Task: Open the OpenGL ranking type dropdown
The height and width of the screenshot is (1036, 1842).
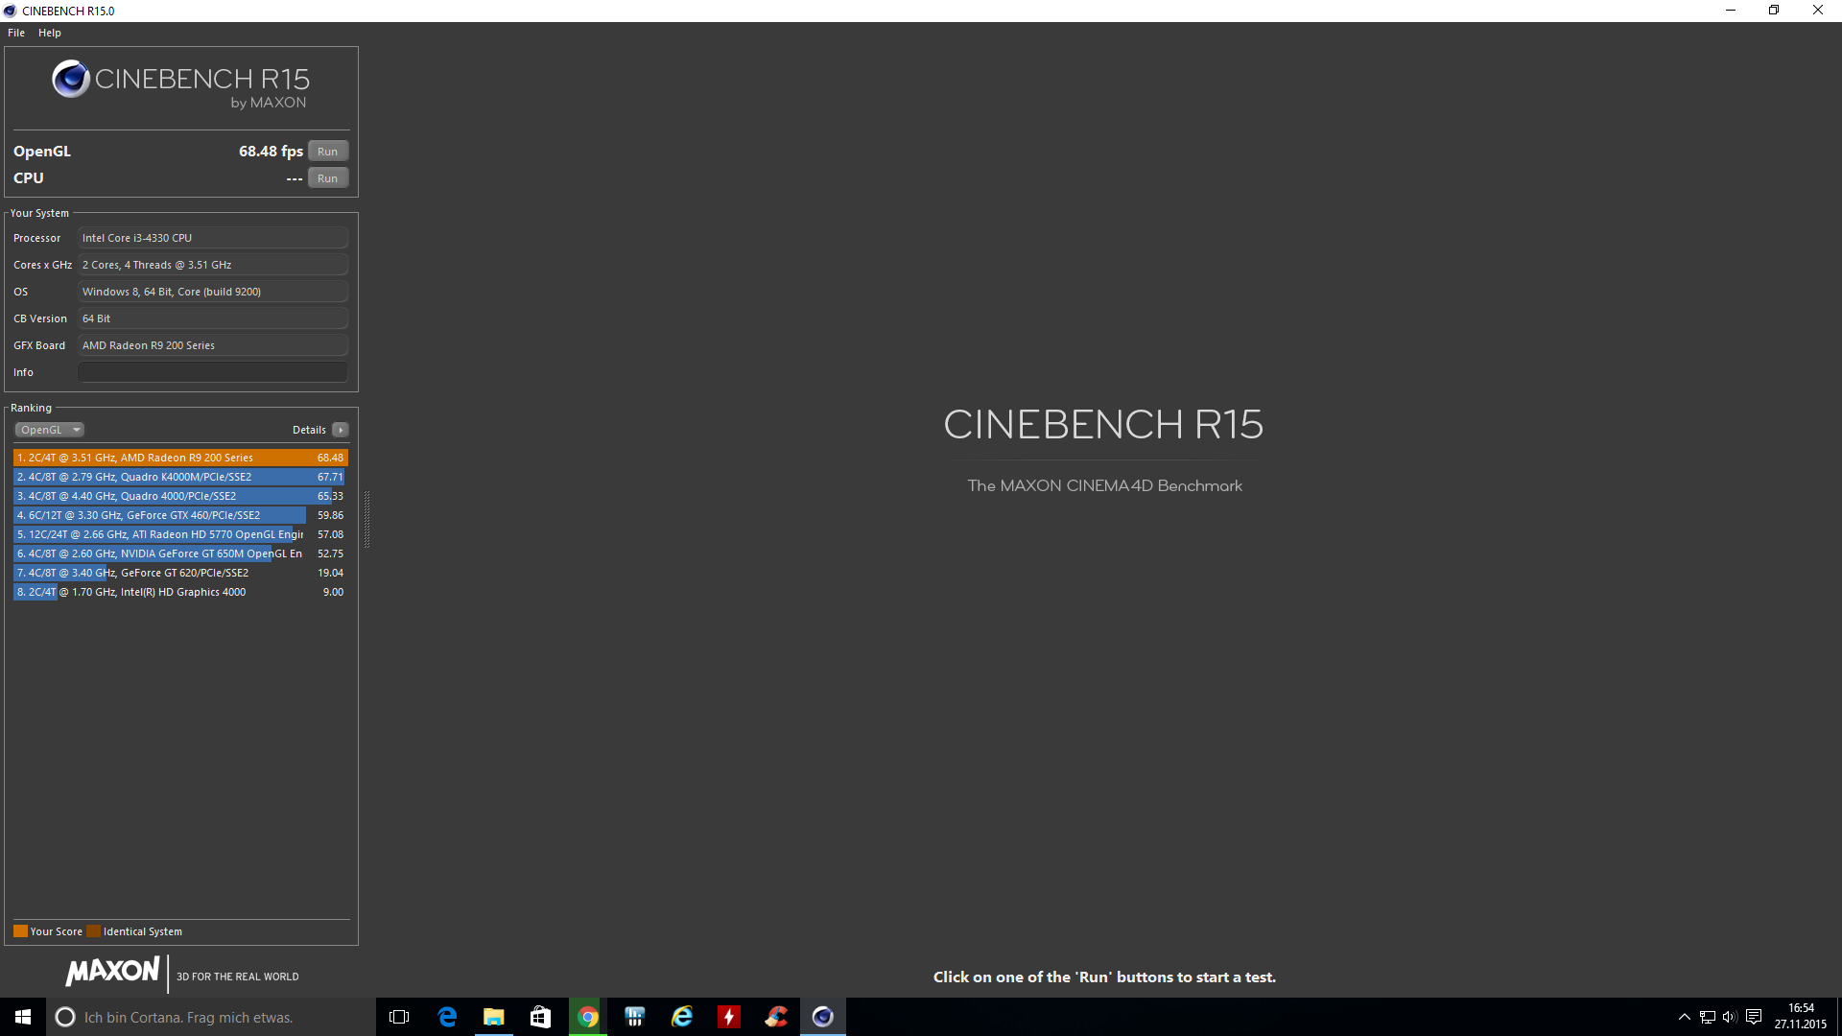Action: (x=50, y=430)
